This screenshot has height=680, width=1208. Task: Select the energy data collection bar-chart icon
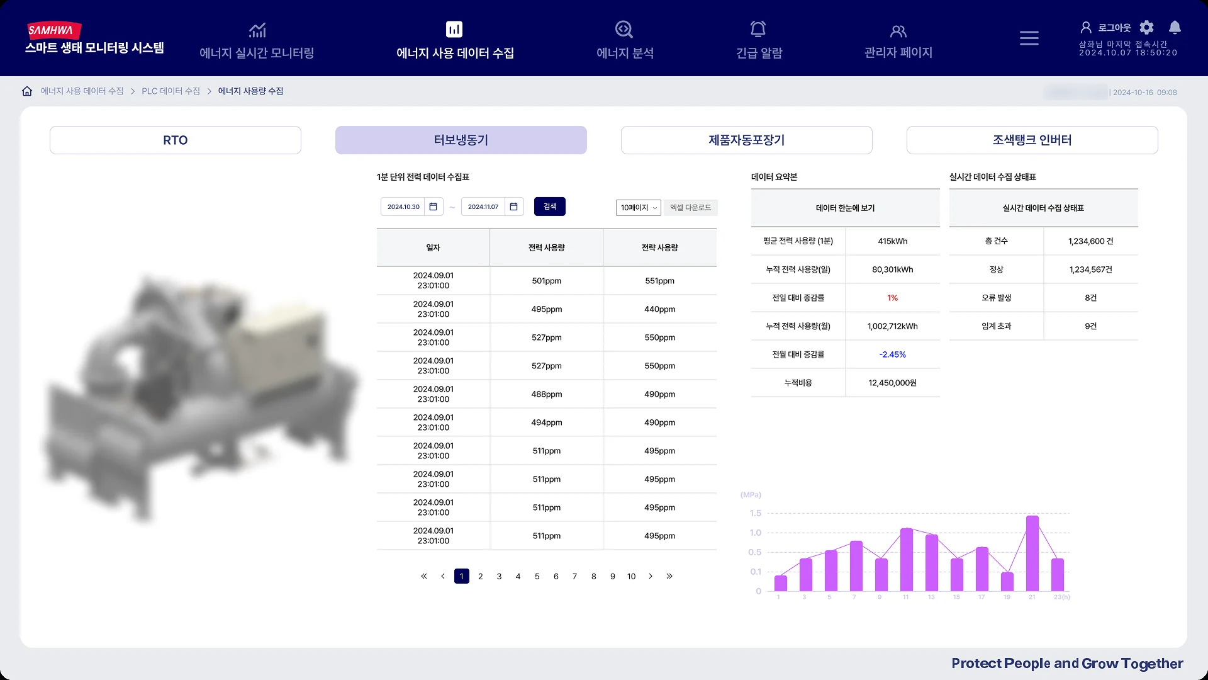click(x=454, y=30)
